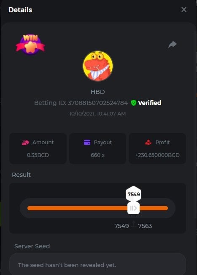Click the 0.35BCD amount value
Viewport: 197px width, 275px height.
click(38, 155)
